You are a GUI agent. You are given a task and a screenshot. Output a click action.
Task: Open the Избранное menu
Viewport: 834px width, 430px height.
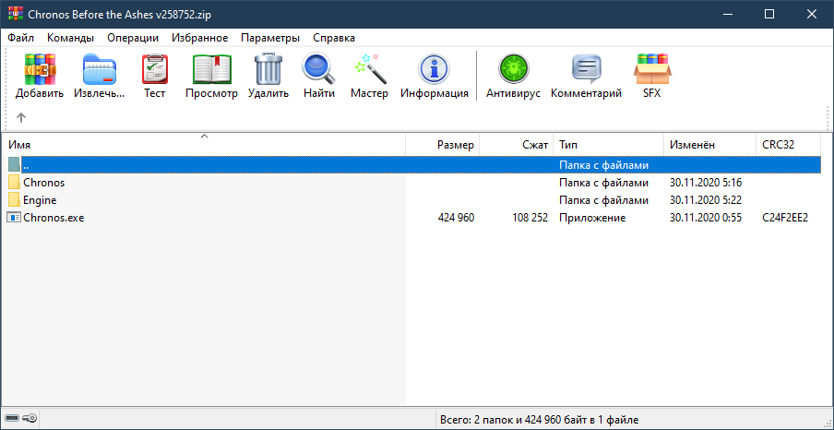(x=199, y=38)
